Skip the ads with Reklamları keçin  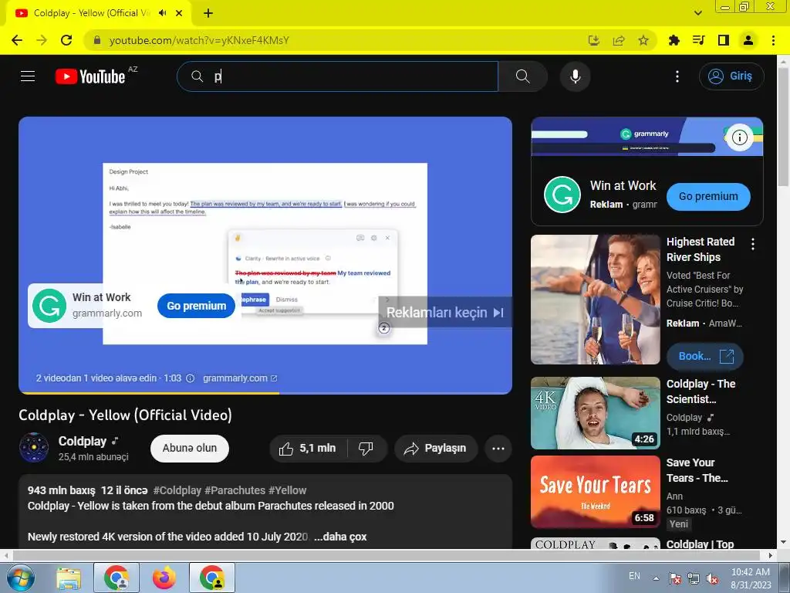[x=445, y=313]
